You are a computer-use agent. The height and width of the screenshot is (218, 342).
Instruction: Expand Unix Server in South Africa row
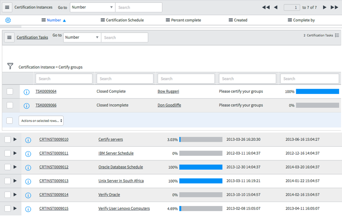(x=15, y=180)
